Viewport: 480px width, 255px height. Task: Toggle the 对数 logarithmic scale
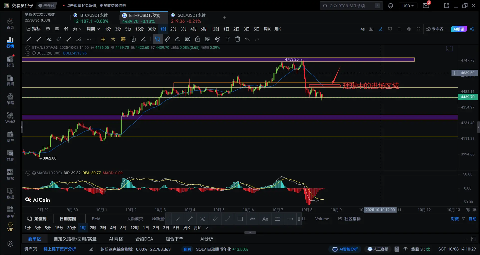tap(455, 219)
